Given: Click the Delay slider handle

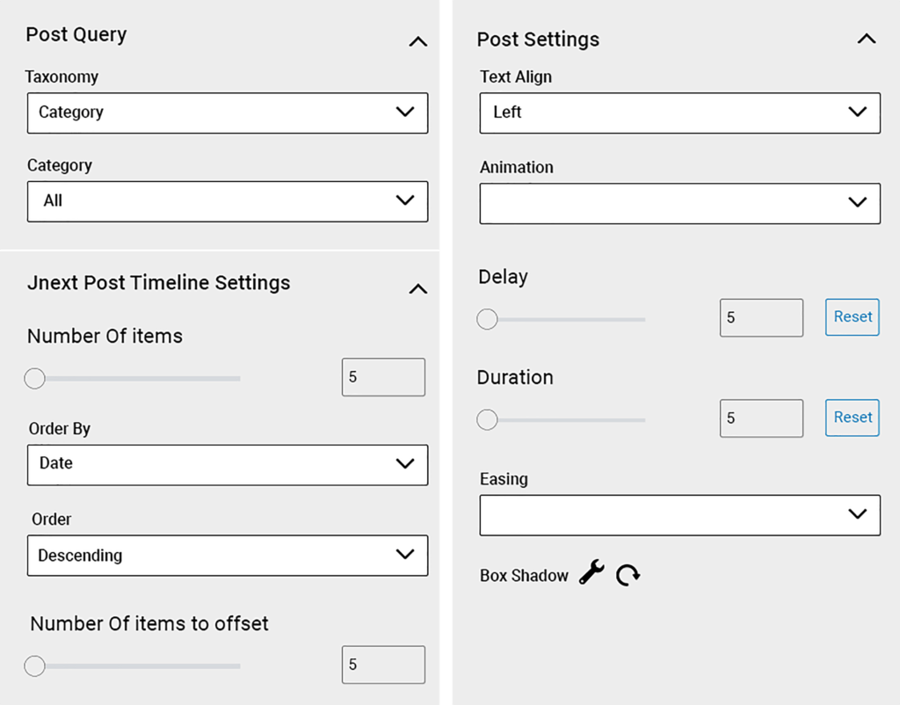Looking at the screenshot, I should pos(487,319).
